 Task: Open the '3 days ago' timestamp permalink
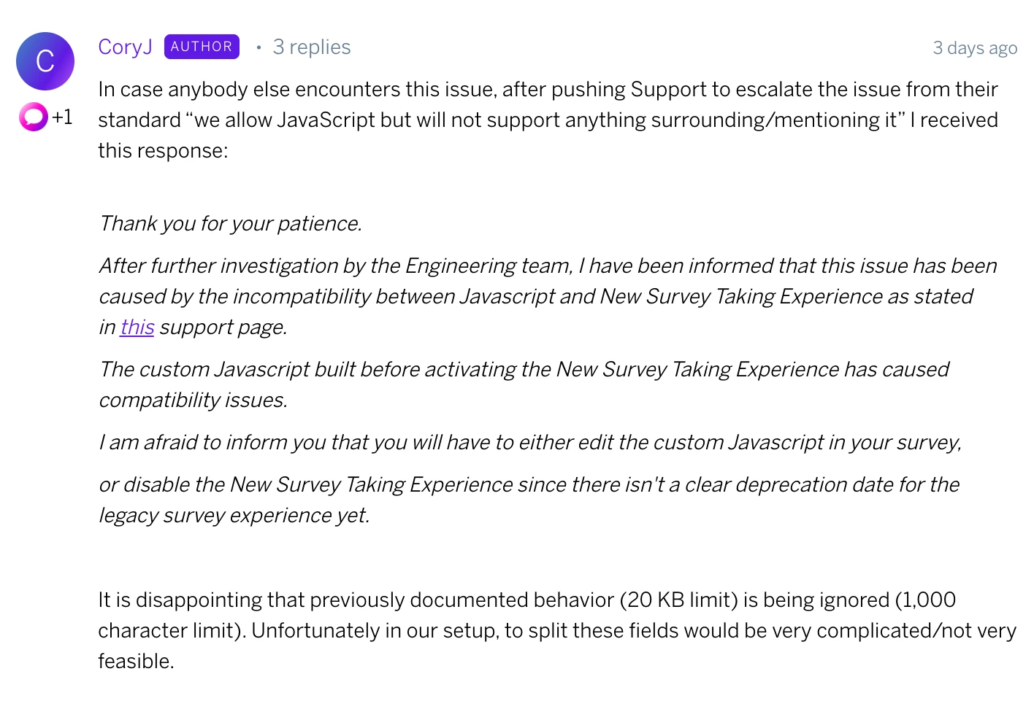coord(975,48)
